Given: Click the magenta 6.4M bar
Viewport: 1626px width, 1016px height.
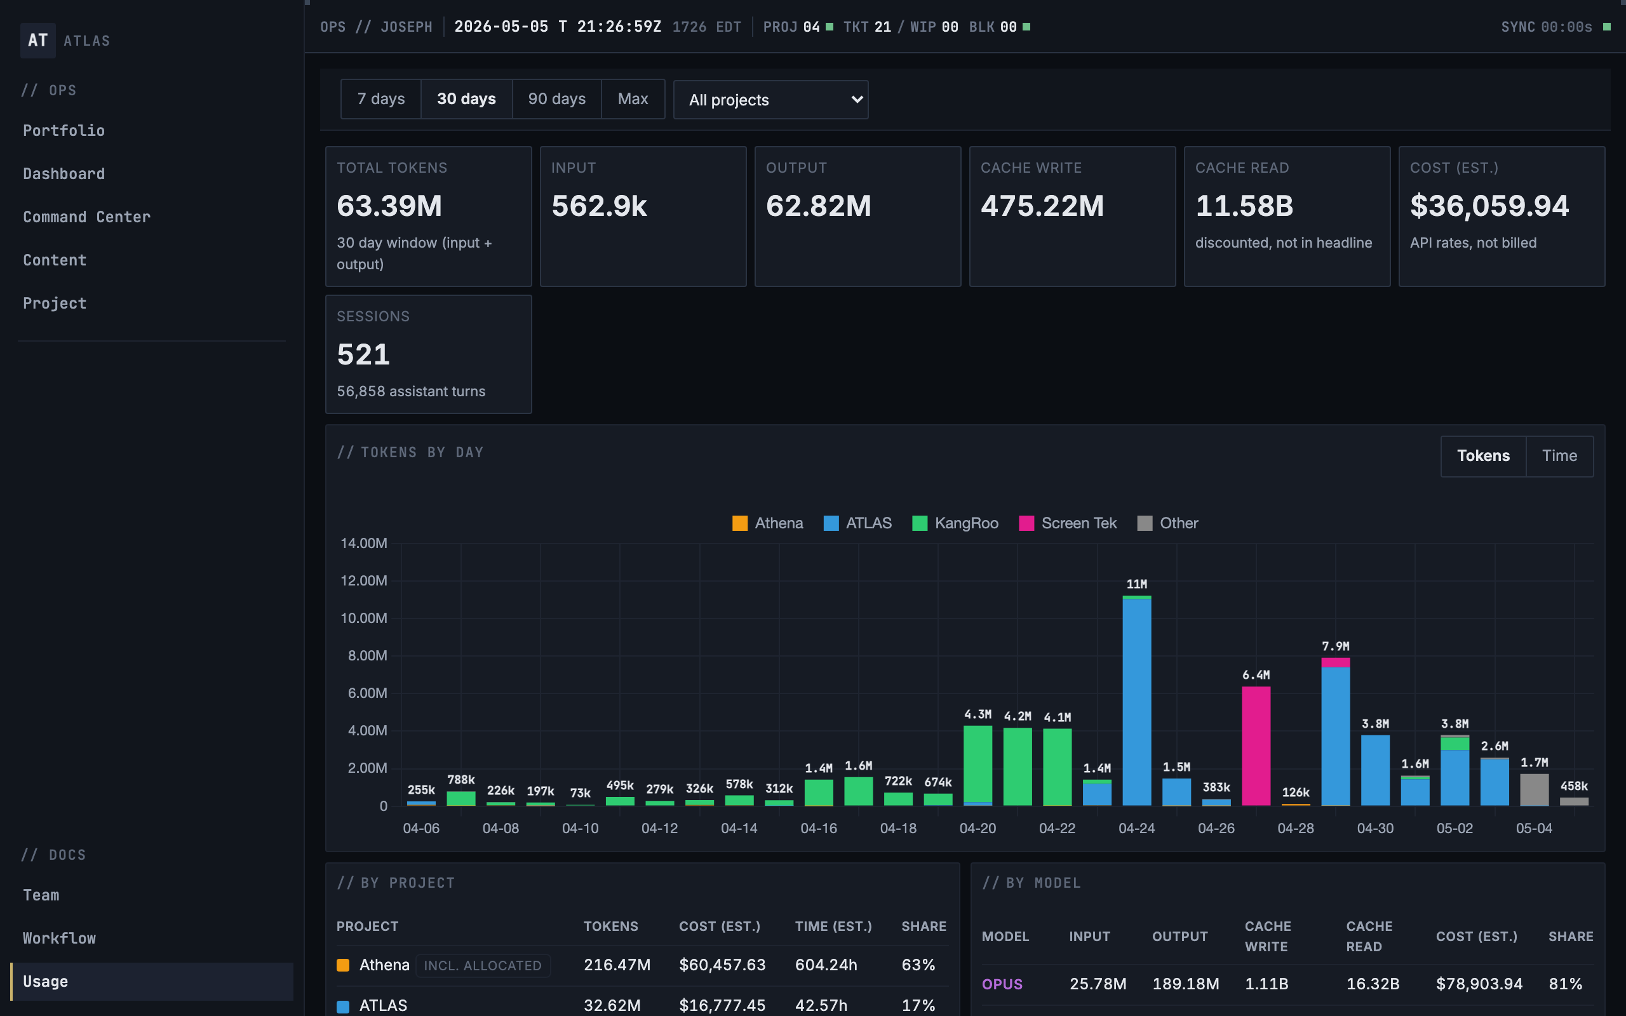Looking at the screenshot, I should point(1255,746).
